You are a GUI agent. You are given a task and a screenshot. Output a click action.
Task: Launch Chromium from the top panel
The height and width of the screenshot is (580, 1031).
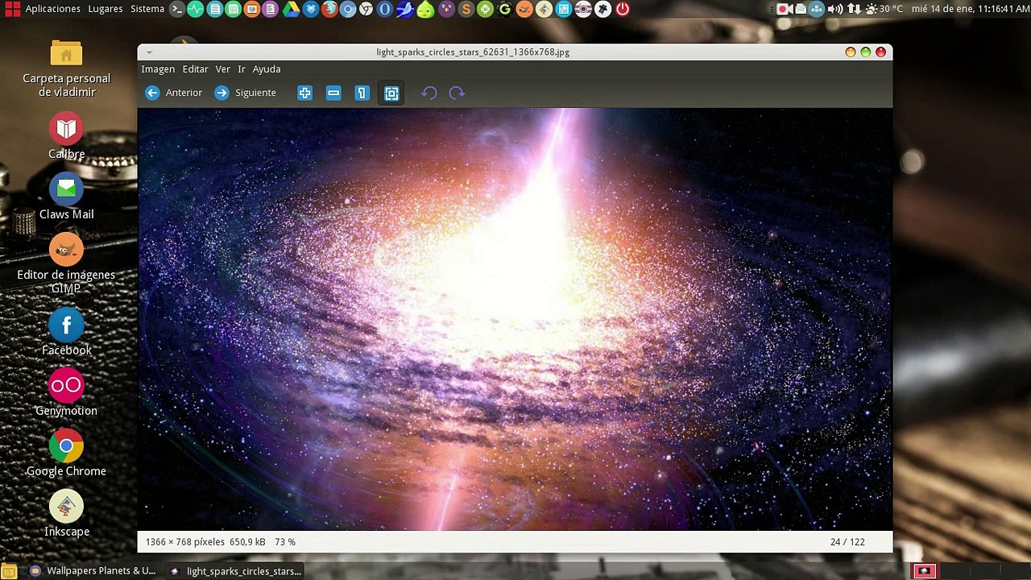(348, 9)
